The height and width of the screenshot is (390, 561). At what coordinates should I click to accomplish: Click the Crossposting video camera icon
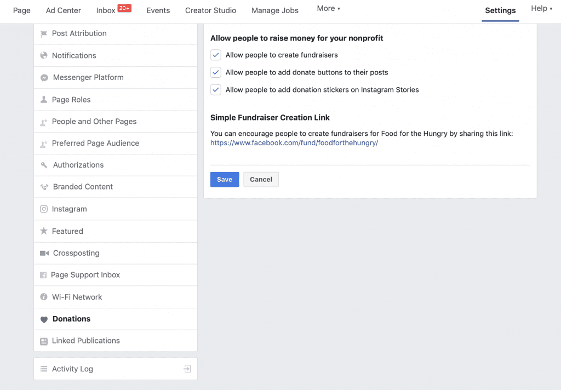coord(44,253)
